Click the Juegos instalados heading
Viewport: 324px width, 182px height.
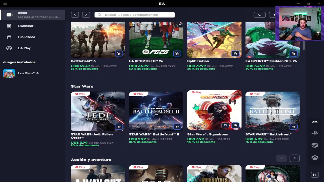(x=19, y=62)
